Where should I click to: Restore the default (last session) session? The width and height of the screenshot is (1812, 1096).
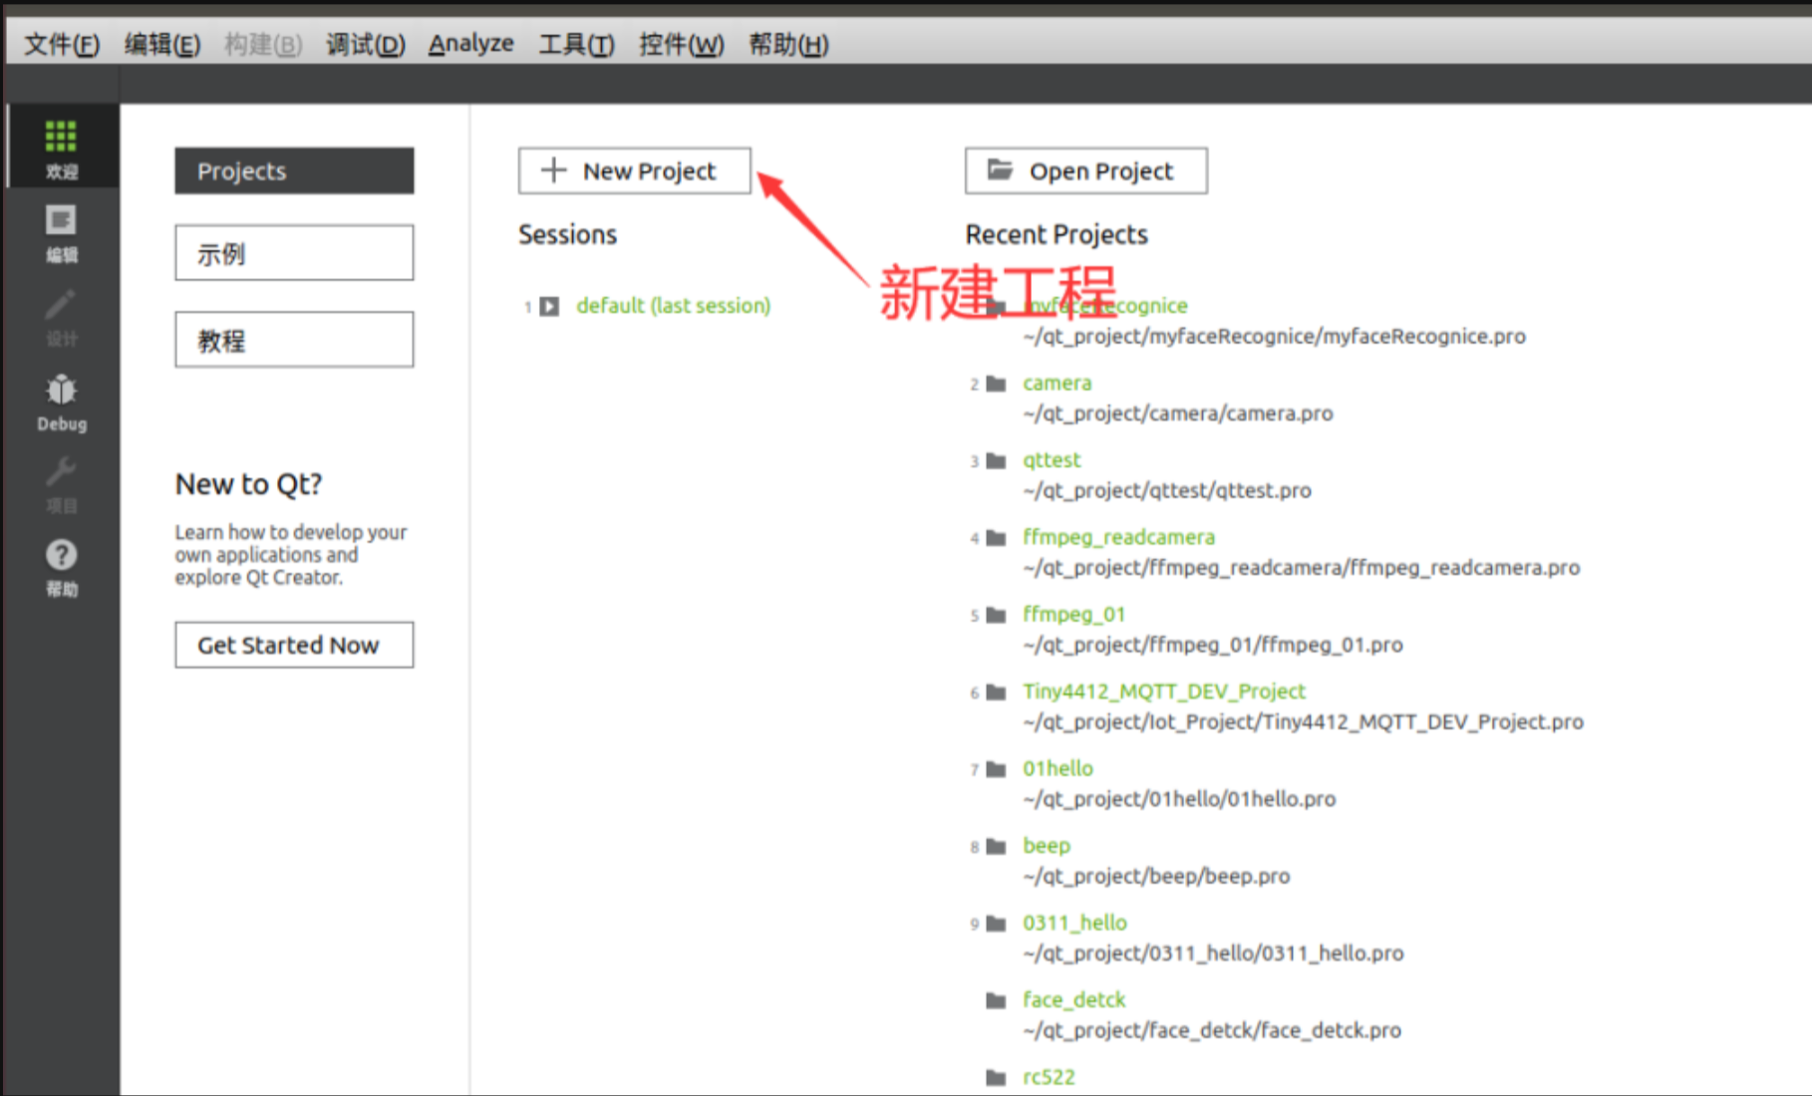tap(674, 306)
